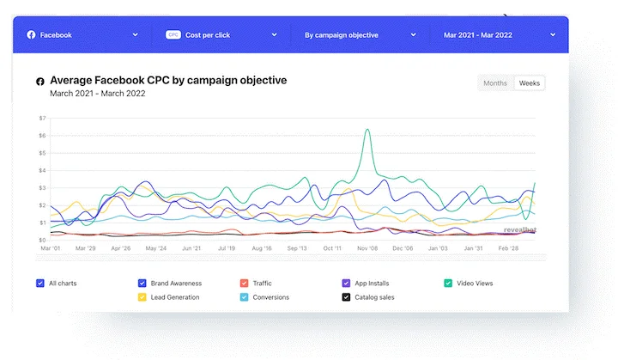The height and width of the screenshot is (360, 618).
Task: Click the Video Views peak near Nov '08
Action: point(367,130)
